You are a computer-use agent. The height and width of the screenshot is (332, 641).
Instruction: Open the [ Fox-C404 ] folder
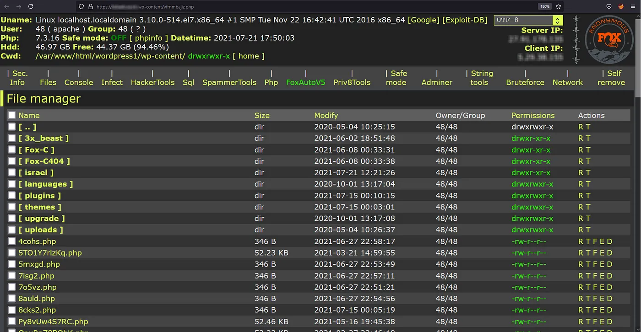coord(44,161)
